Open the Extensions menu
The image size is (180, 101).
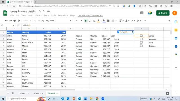(63, 15)
